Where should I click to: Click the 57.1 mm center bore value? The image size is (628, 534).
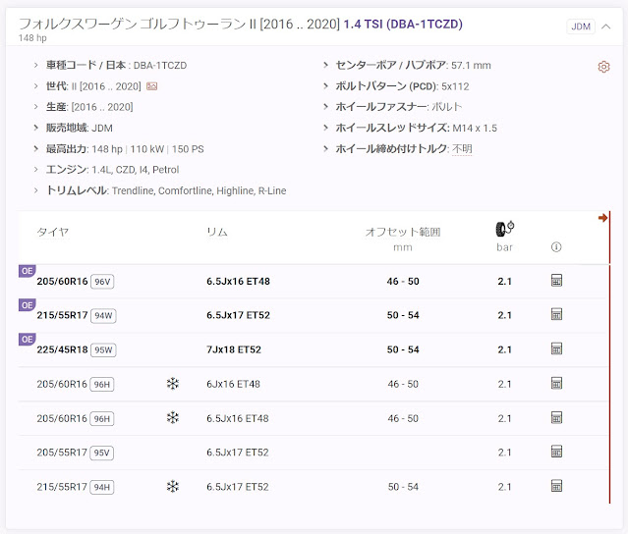pyautogui.click(x=471, y=65)
